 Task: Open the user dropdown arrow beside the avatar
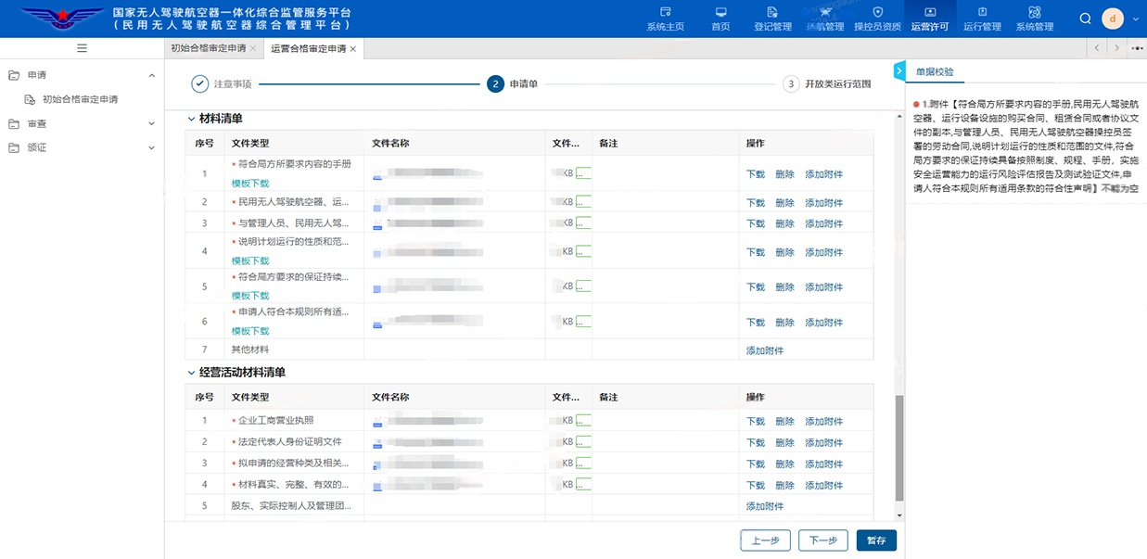tap(1135, 19)
